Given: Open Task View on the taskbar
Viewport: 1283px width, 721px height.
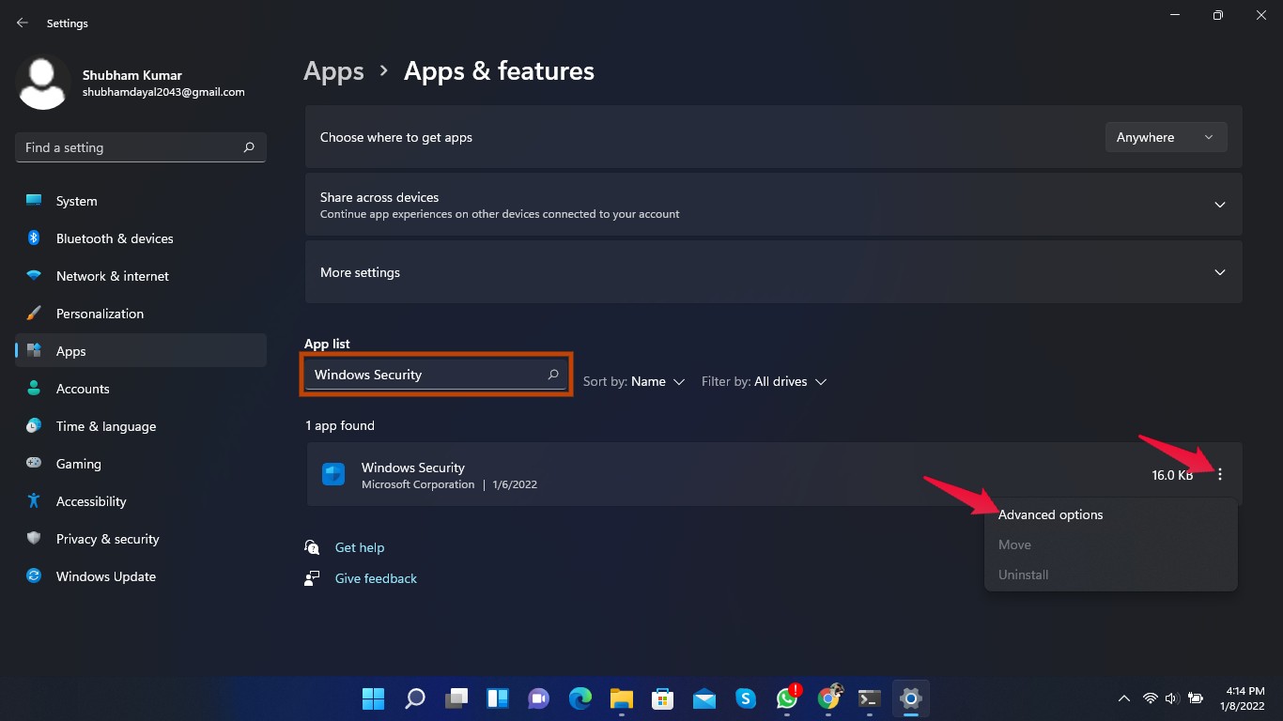Looking at the screenshot, I should 456,698.
